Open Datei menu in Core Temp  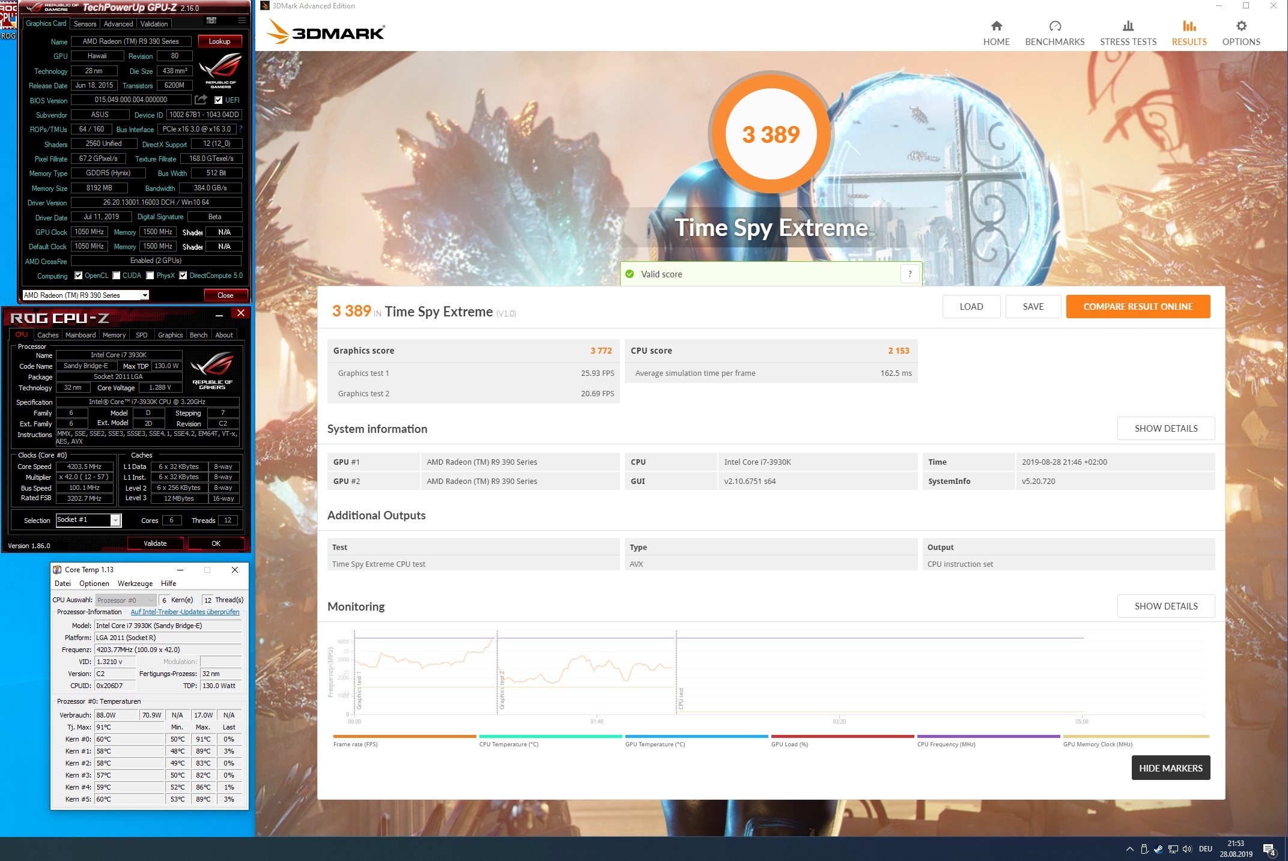click(x=62, y=584)
